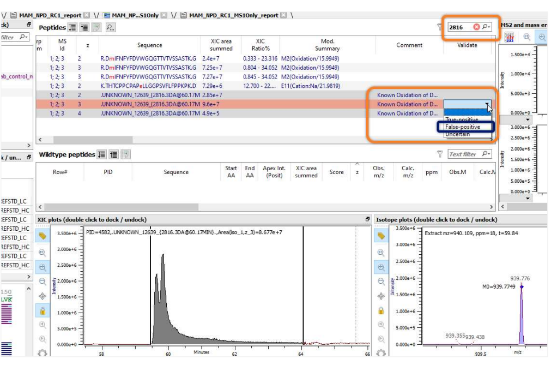
Task: Click XIC plot previous zoom icon
Action: [43, 325]
